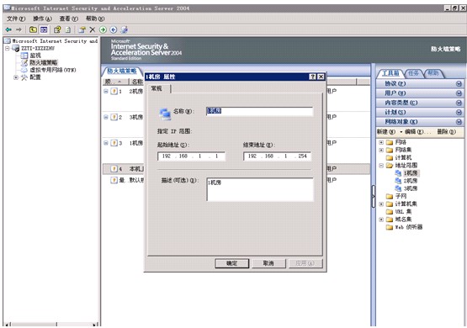Select the ZZTI-XXZXHV server node
The height and width of the screenshot is (328, 467).
coord(38,48)
